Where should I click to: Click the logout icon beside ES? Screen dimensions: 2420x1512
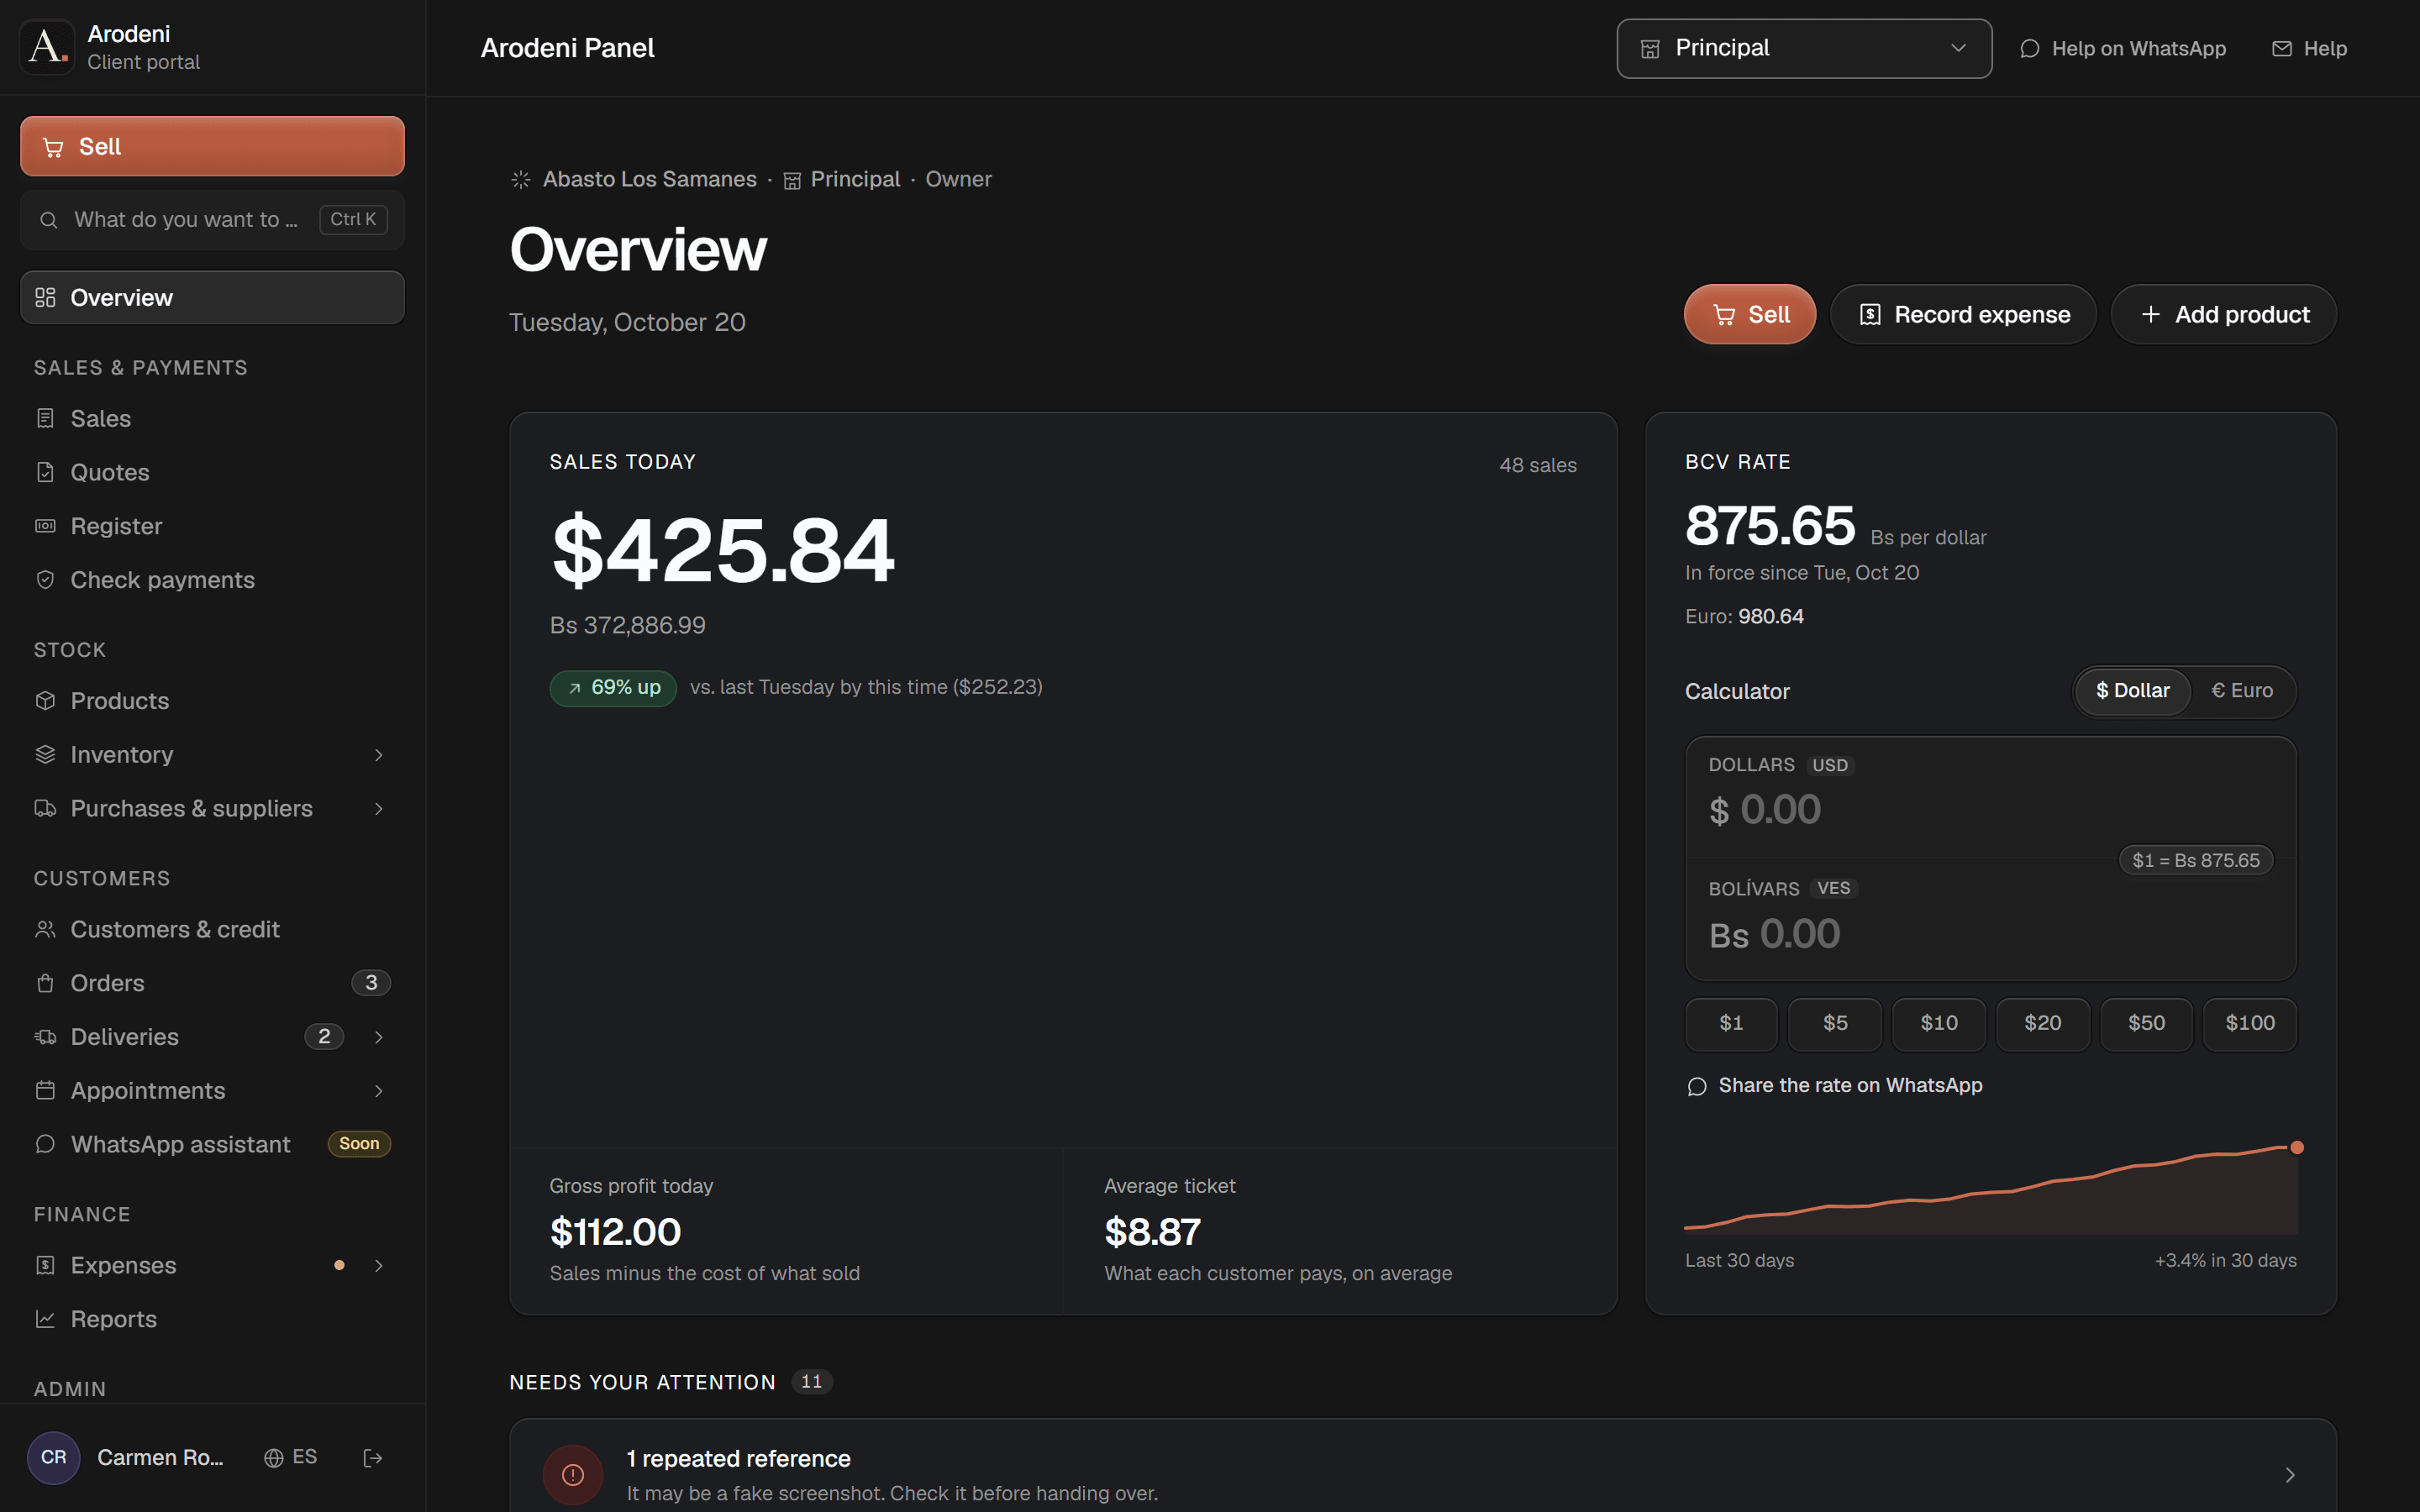click(373, 1458)
